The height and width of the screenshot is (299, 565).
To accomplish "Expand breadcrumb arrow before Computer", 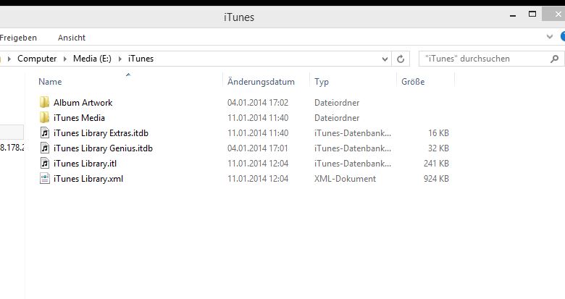I will pos(9,59).
